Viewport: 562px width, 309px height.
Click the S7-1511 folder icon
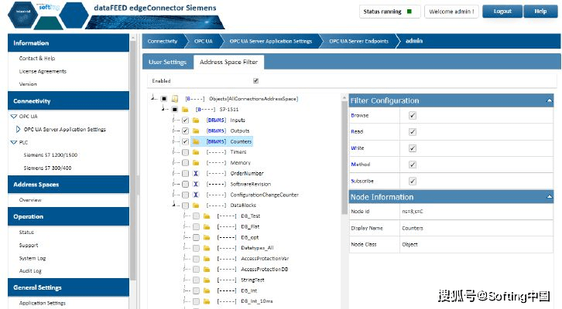(185, 110)
